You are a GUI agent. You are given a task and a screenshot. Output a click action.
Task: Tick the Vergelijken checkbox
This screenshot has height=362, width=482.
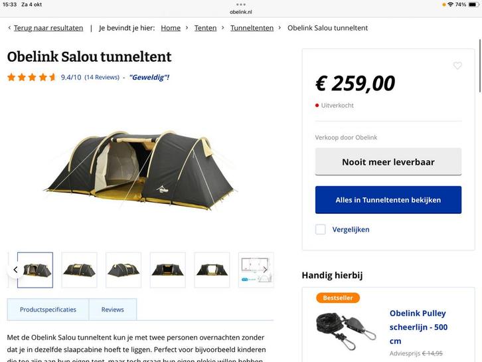[321, 229]
